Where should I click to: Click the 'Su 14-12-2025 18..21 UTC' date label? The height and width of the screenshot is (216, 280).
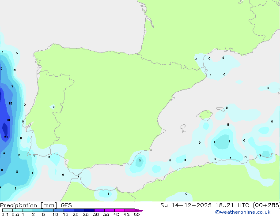pyautogui.click(x=204, y=205)
